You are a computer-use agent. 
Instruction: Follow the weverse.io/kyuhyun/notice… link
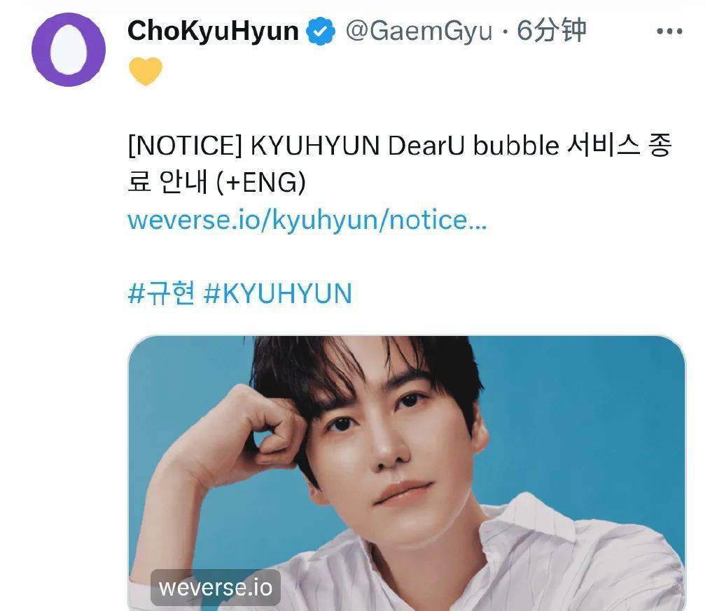tap(307, 220)
